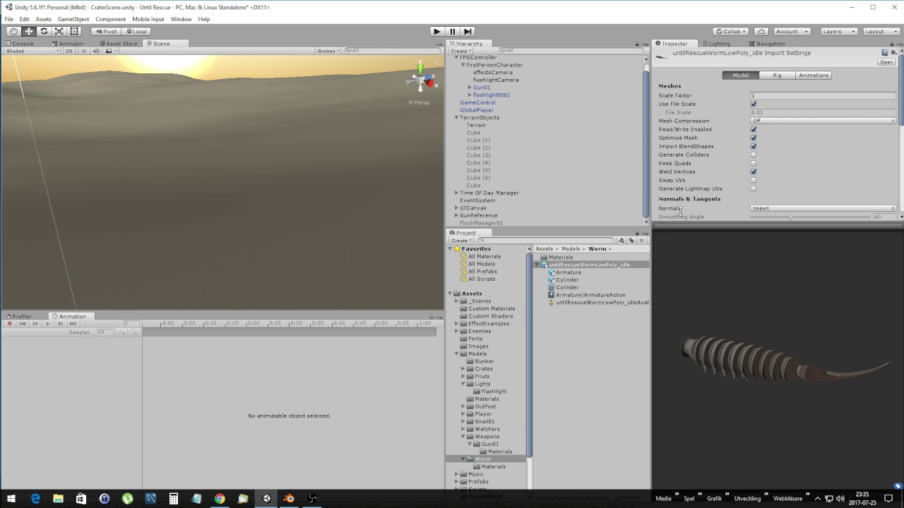Switch to the Rig tab in the Inspector

(x=776, y=75)
